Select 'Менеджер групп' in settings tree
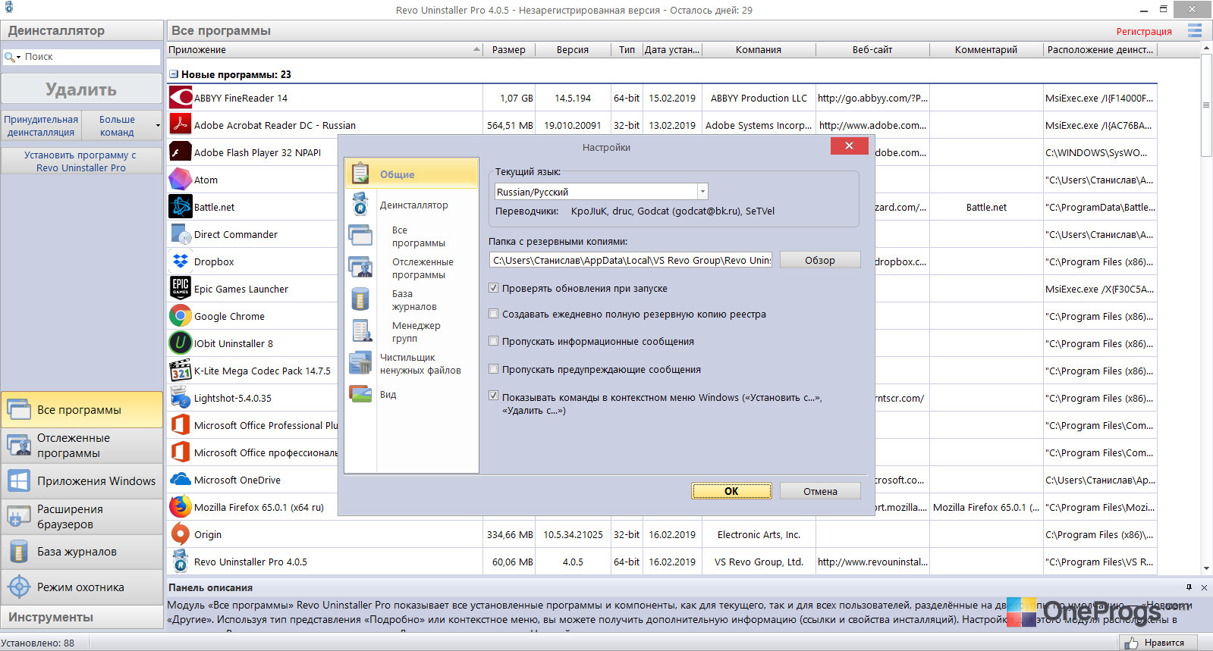The height and width of the screenshot is (651, 1213). pyautogui.click(x=416, y=332)
